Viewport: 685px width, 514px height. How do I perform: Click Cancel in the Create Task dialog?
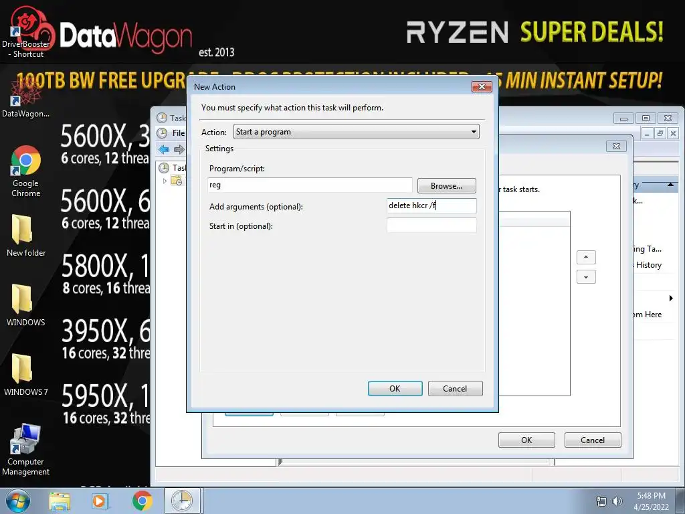(x=593, y=440)
